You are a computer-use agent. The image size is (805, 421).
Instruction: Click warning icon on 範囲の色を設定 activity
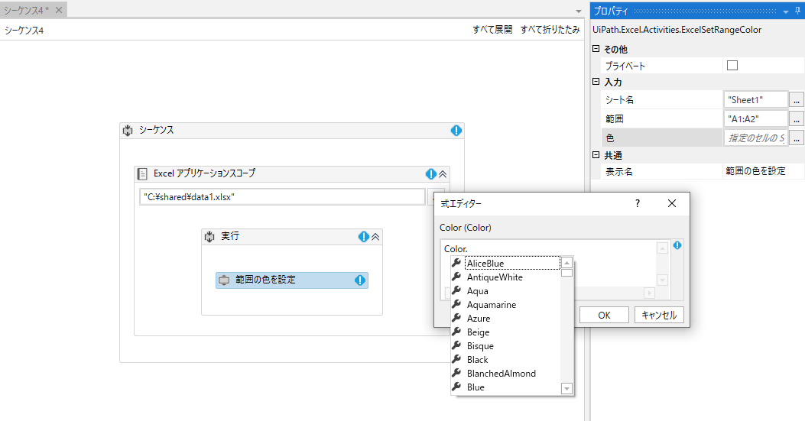tap(360, 280)
